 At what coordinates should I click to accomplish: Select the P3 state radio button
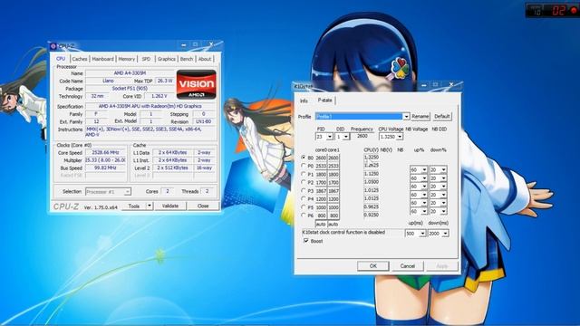(x=304, y=191)
